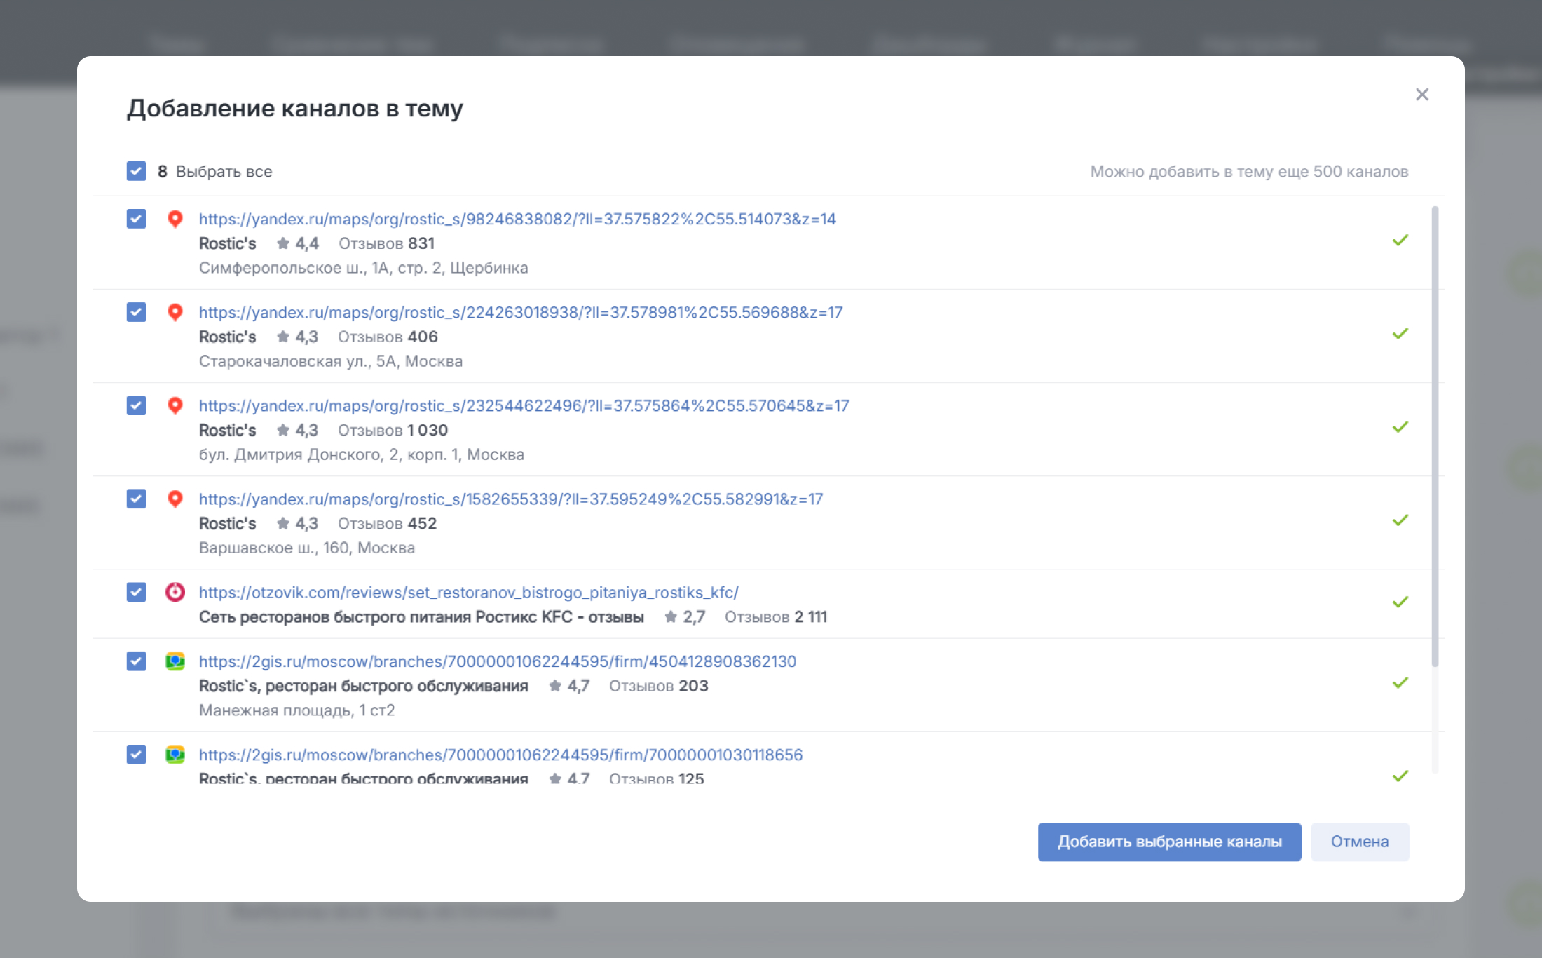Click dialog title 'Добавление каналов в тему'

(295, 109)
